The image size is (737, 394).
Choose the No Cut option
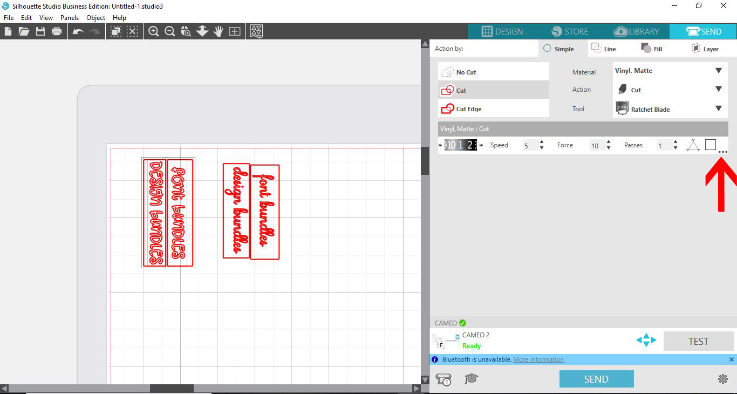(x=494, y=72)
